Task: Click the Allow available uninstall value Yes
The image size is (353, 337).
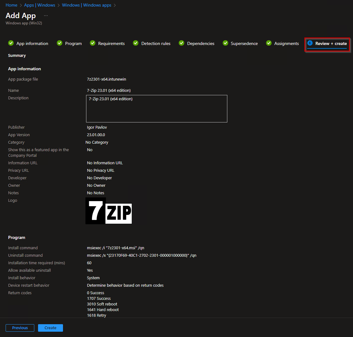Action: click(x=90, y=270)
